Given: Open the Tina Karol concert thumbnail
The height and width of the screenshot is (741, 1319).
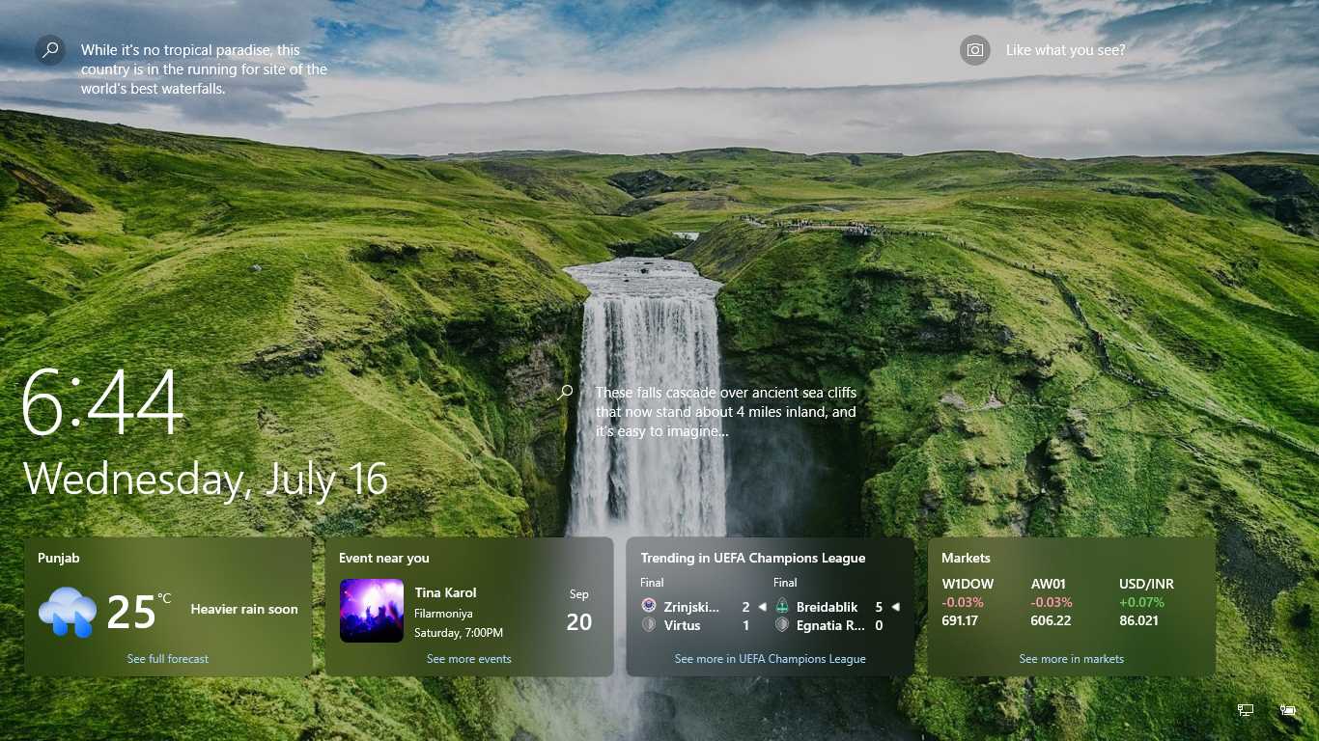Looking at the screenshot, I should pos(372,611).
